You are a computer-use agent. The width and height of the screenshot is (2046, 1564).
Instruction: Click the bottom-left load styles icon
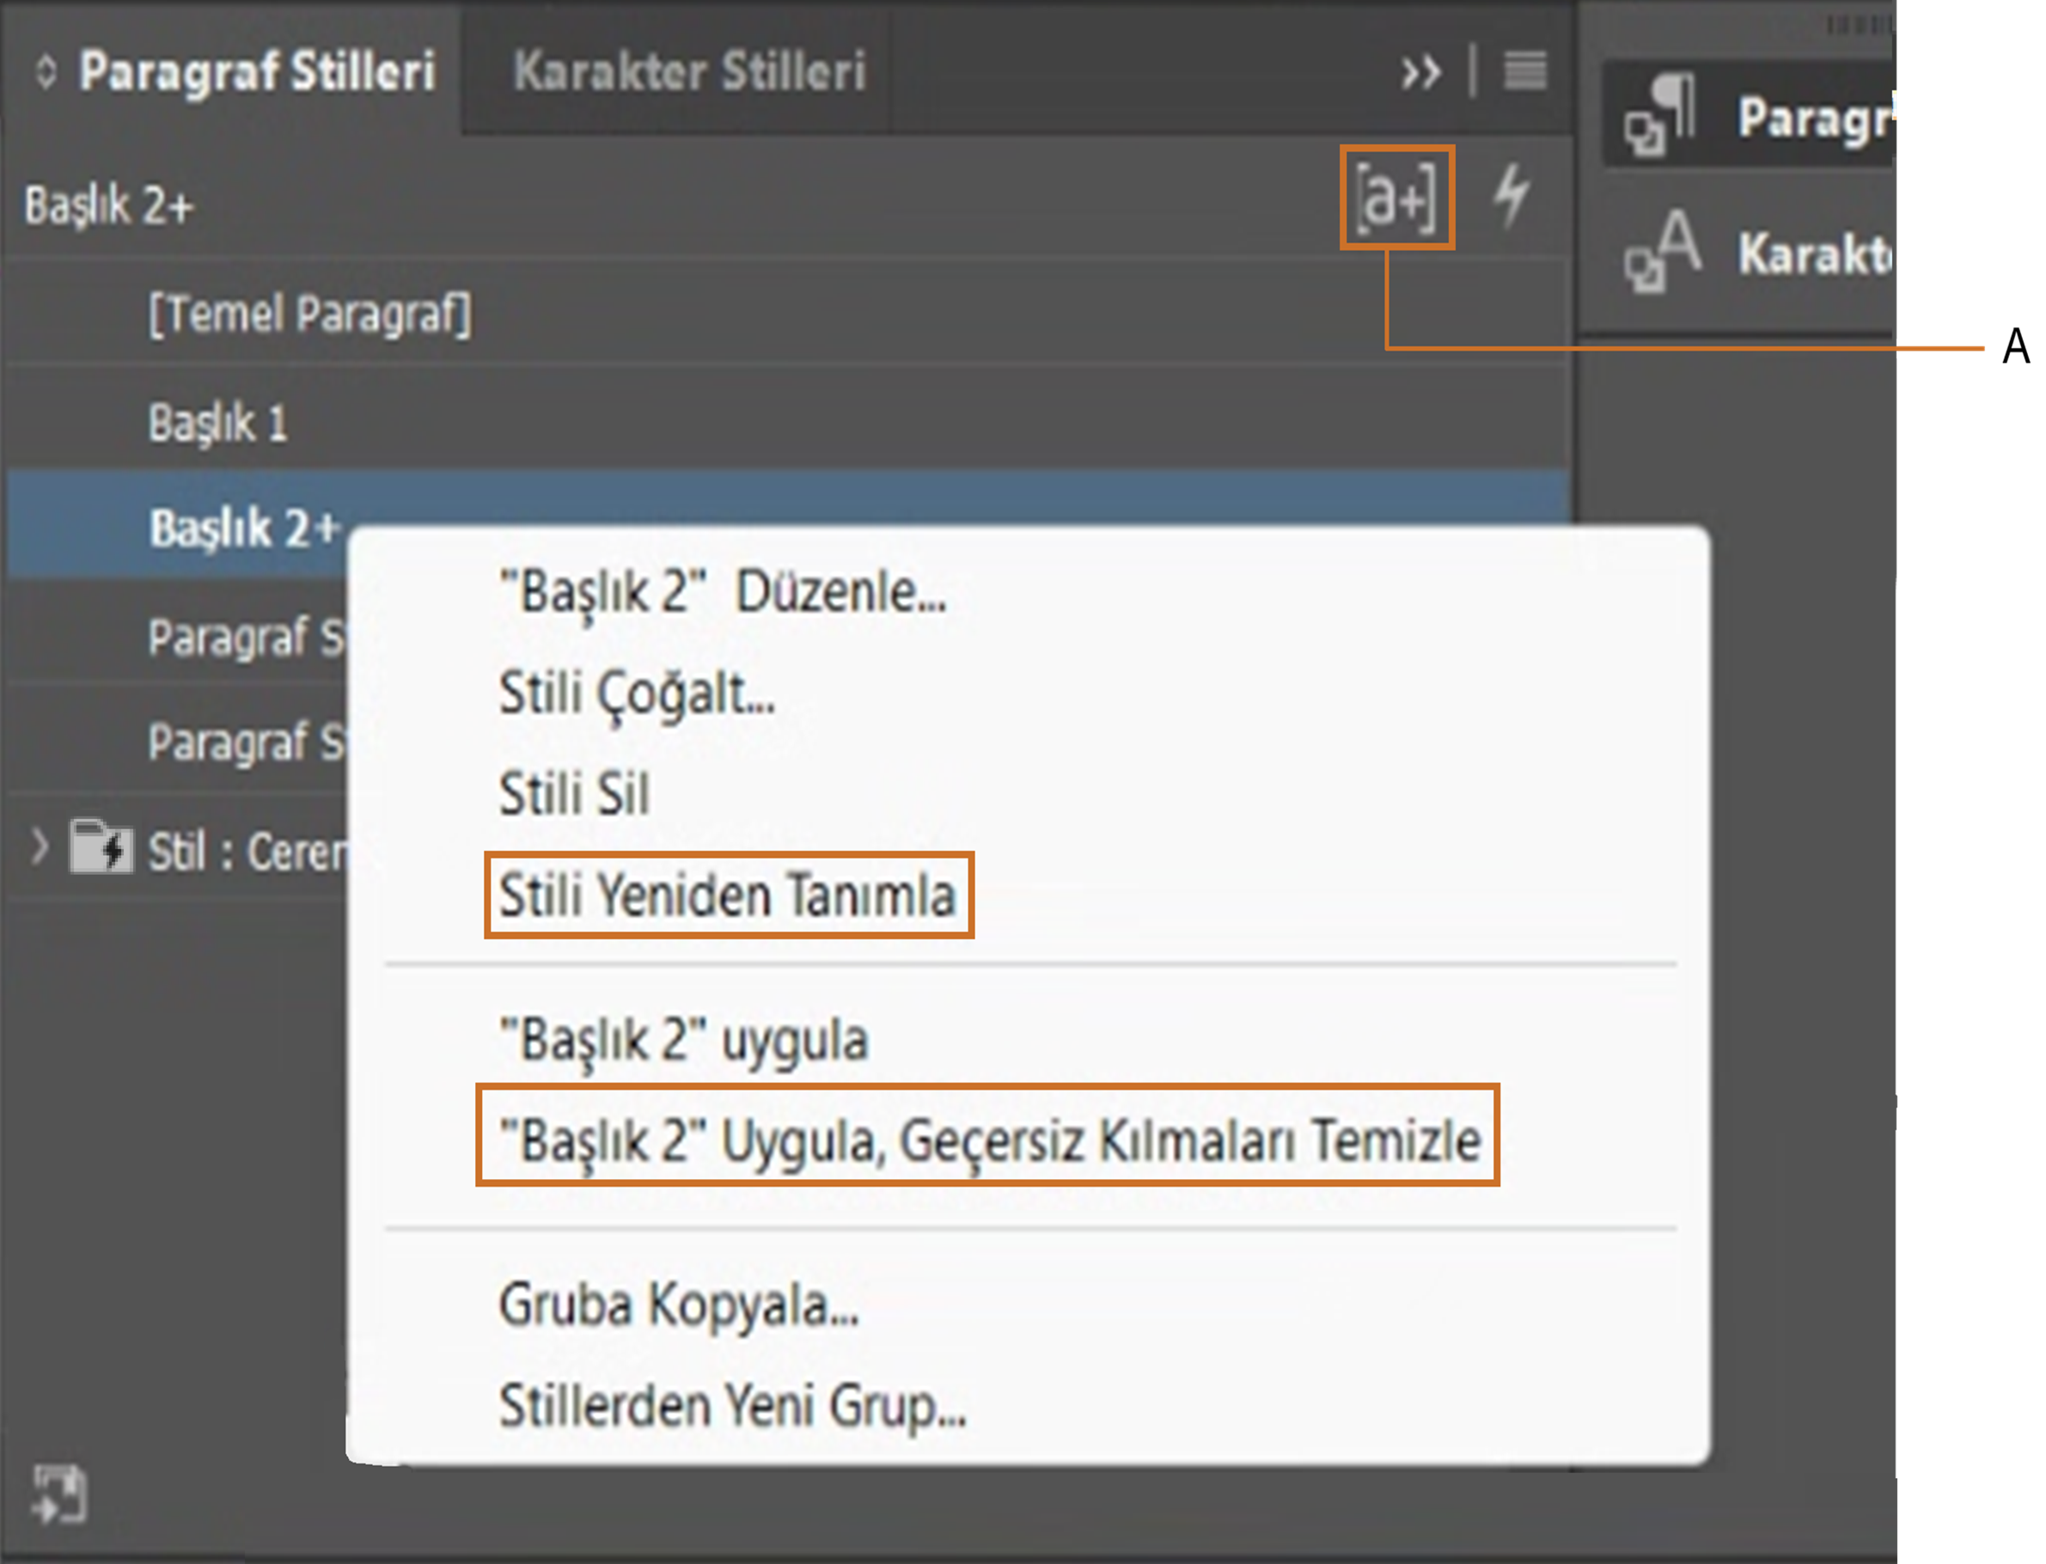pyautogui.click(x=59, y=1494)
